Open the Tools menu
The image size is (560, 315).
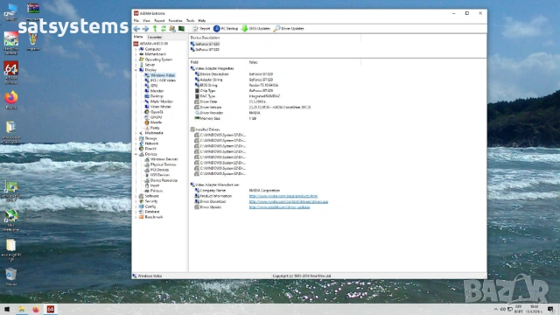tap(191, 21)
